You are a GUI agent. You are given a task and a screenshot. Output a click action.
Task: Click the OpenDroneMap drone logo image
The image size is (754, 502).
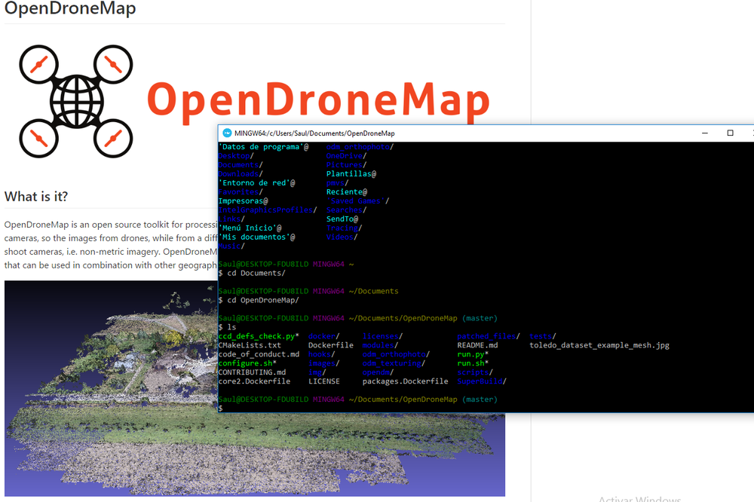[x=75, y=100]
